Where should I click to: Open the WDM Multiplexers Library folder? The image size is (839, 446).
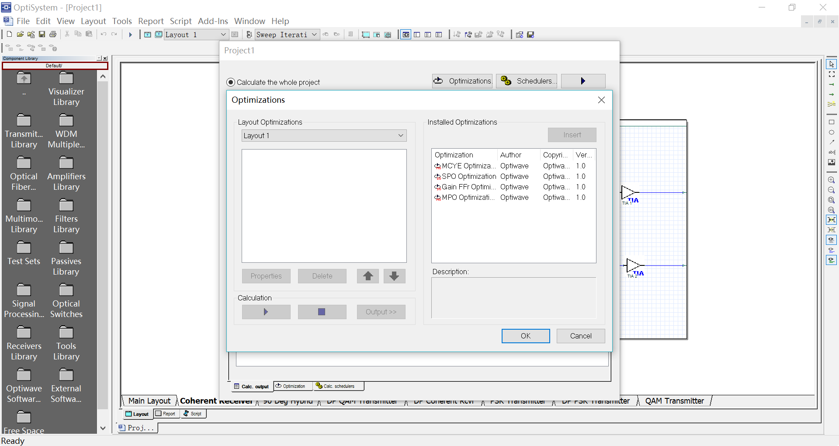coord(66,132)
